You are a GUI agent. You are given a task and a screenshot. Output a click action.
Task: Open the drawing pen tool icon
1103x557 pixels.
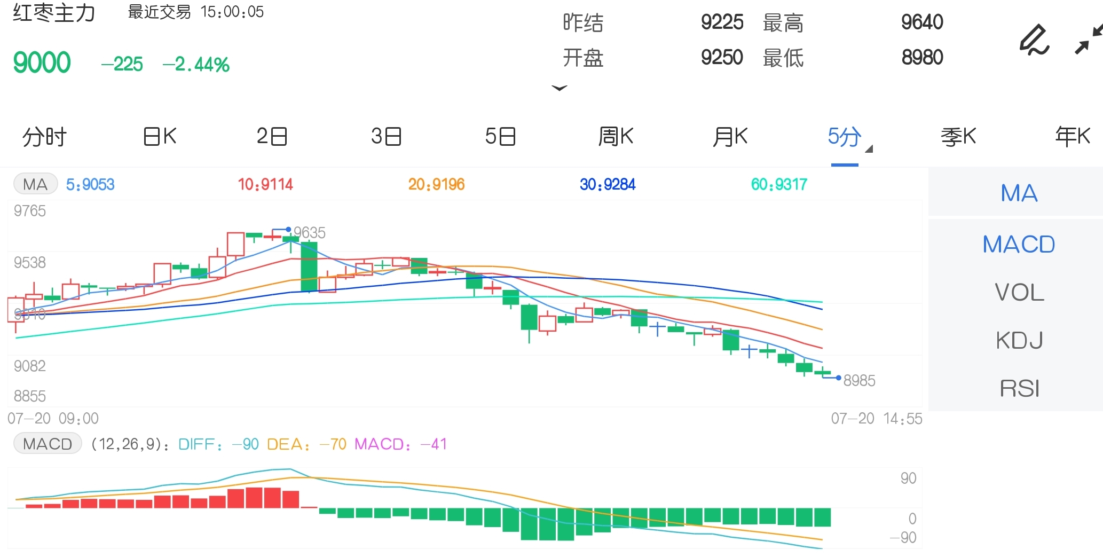coord(1034,40)
